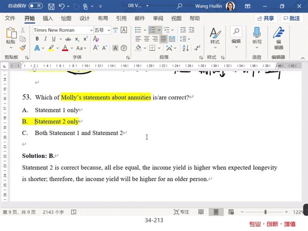Toggle Justify alignment

pyautogui.click(x=163, y=39)
